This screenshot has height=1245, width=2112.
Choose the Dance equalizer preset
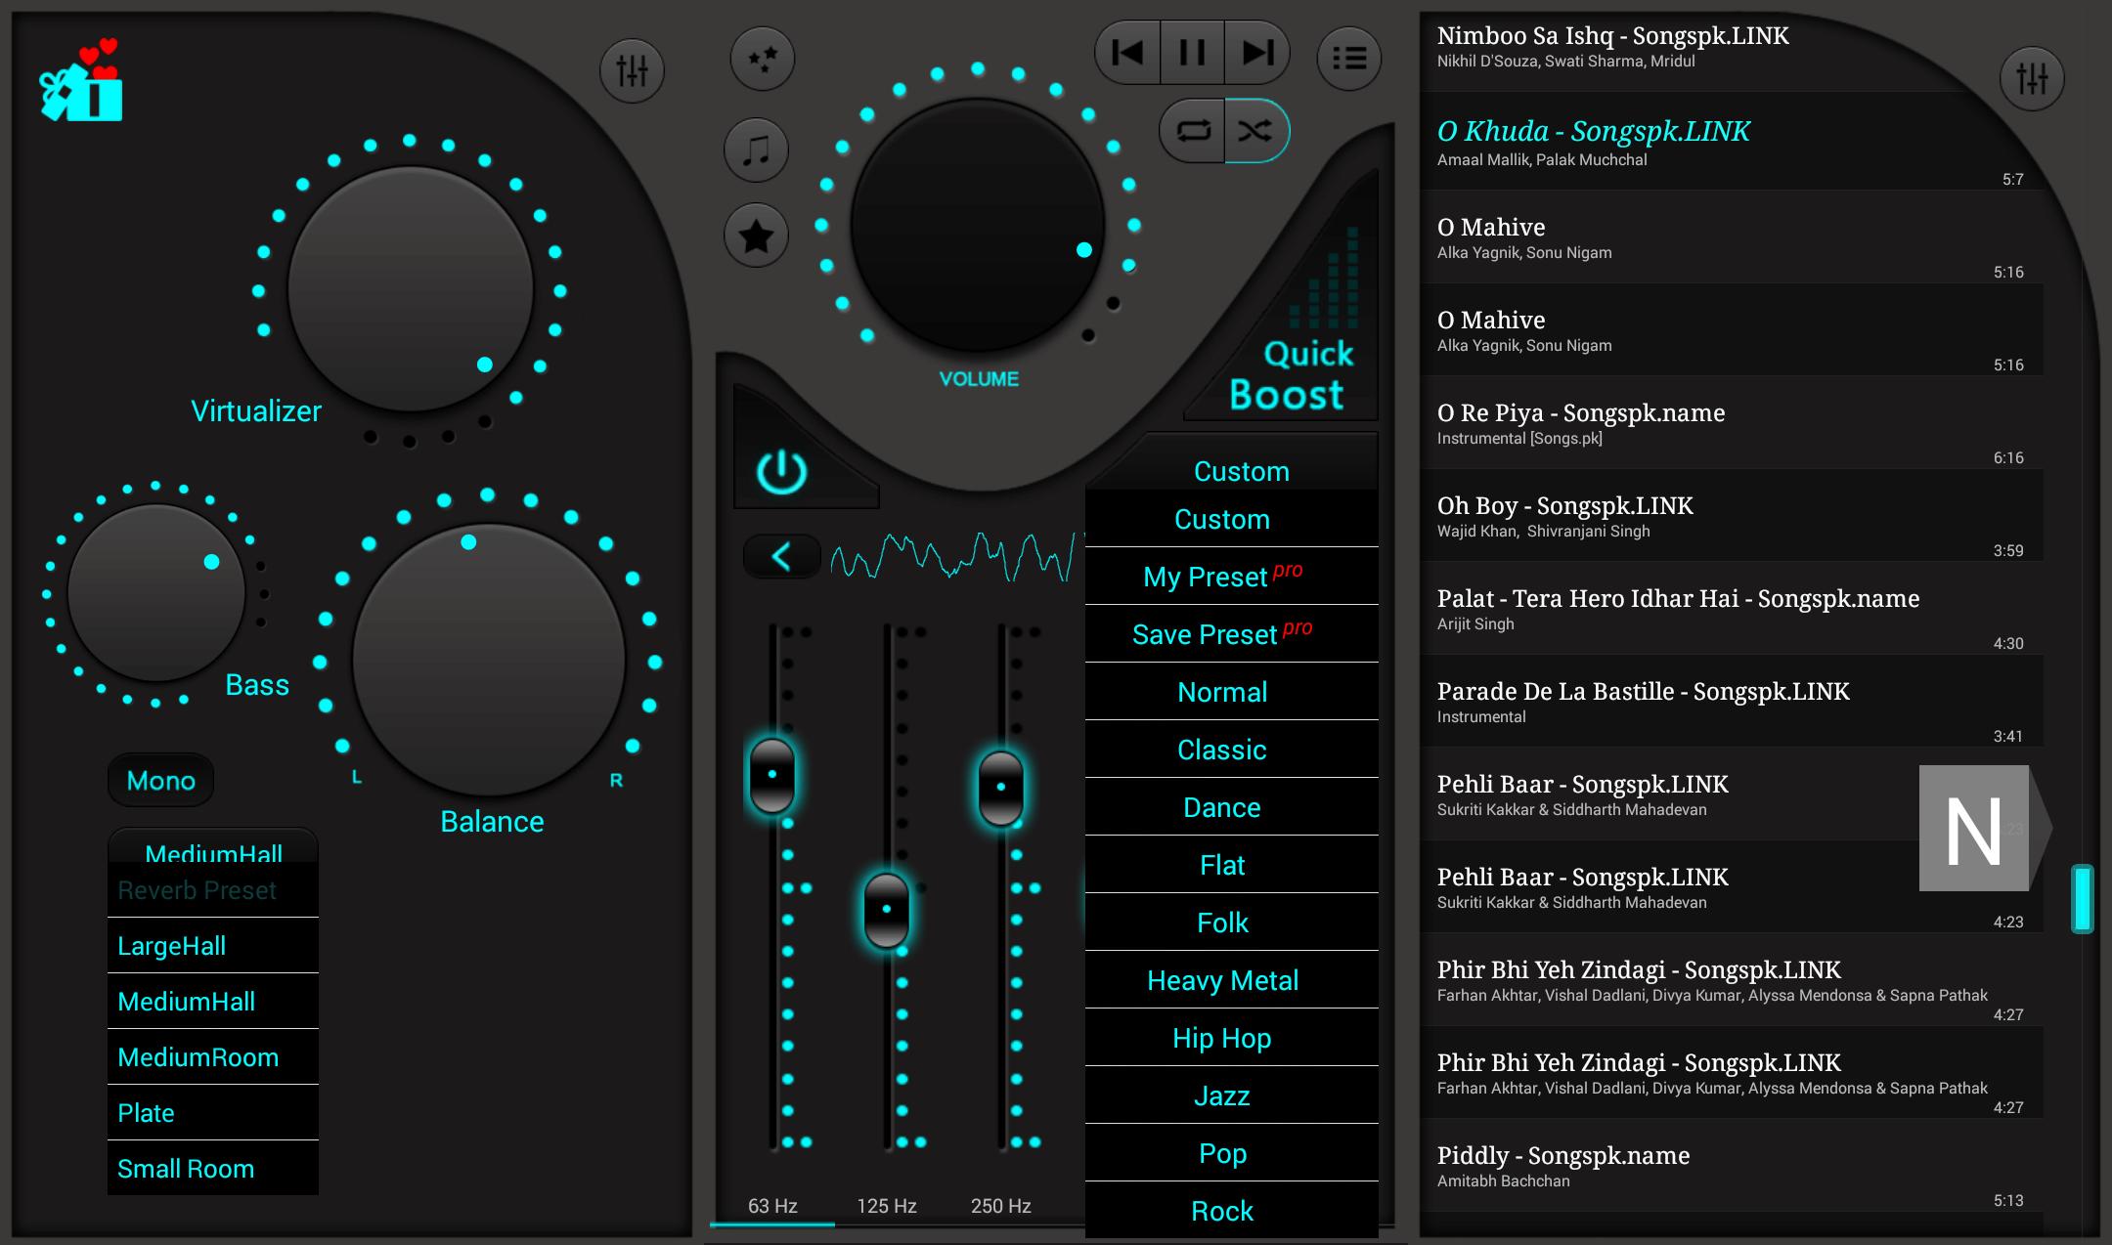click(x=1232, y=807)
